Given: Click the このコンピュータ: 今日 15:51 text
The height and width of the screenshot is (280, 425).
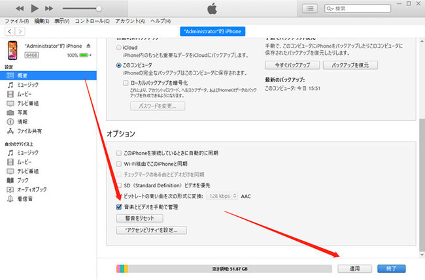Looking at the screenshot, I should tap(292, 89).
